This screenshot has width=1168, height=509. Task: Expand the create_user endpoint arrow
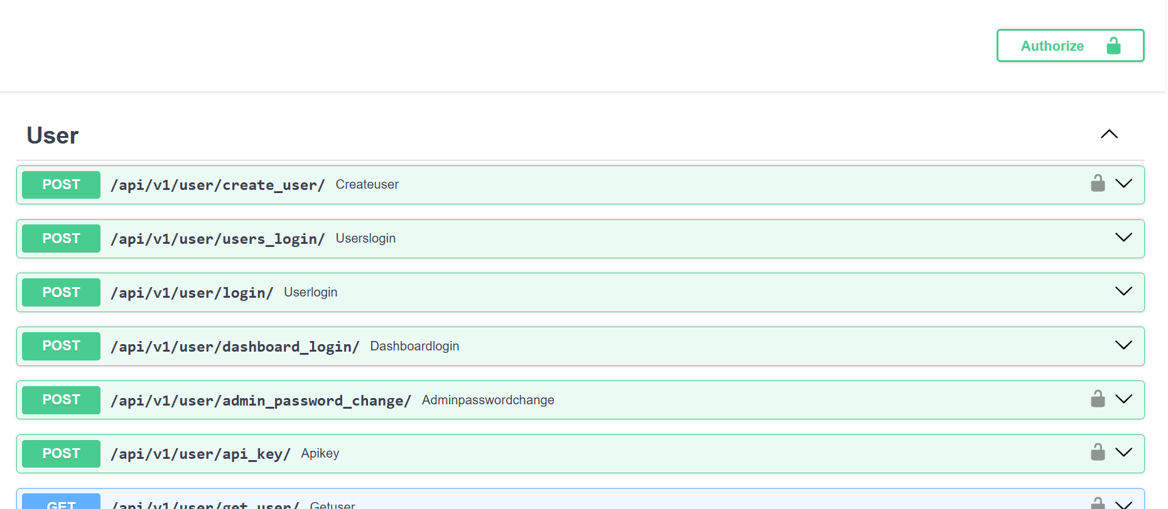pos(1123,184)
